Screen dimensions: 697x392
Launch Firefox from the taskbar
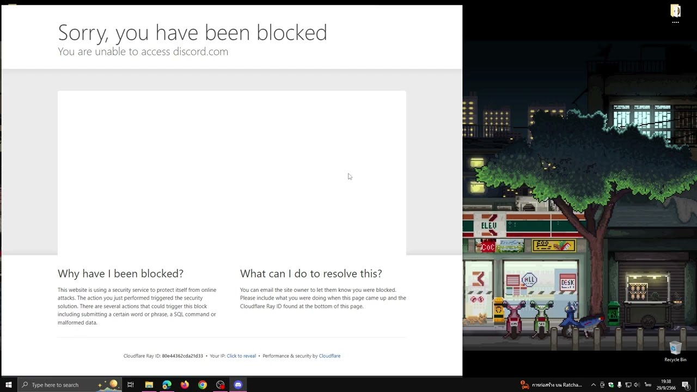tap(185, 385)
